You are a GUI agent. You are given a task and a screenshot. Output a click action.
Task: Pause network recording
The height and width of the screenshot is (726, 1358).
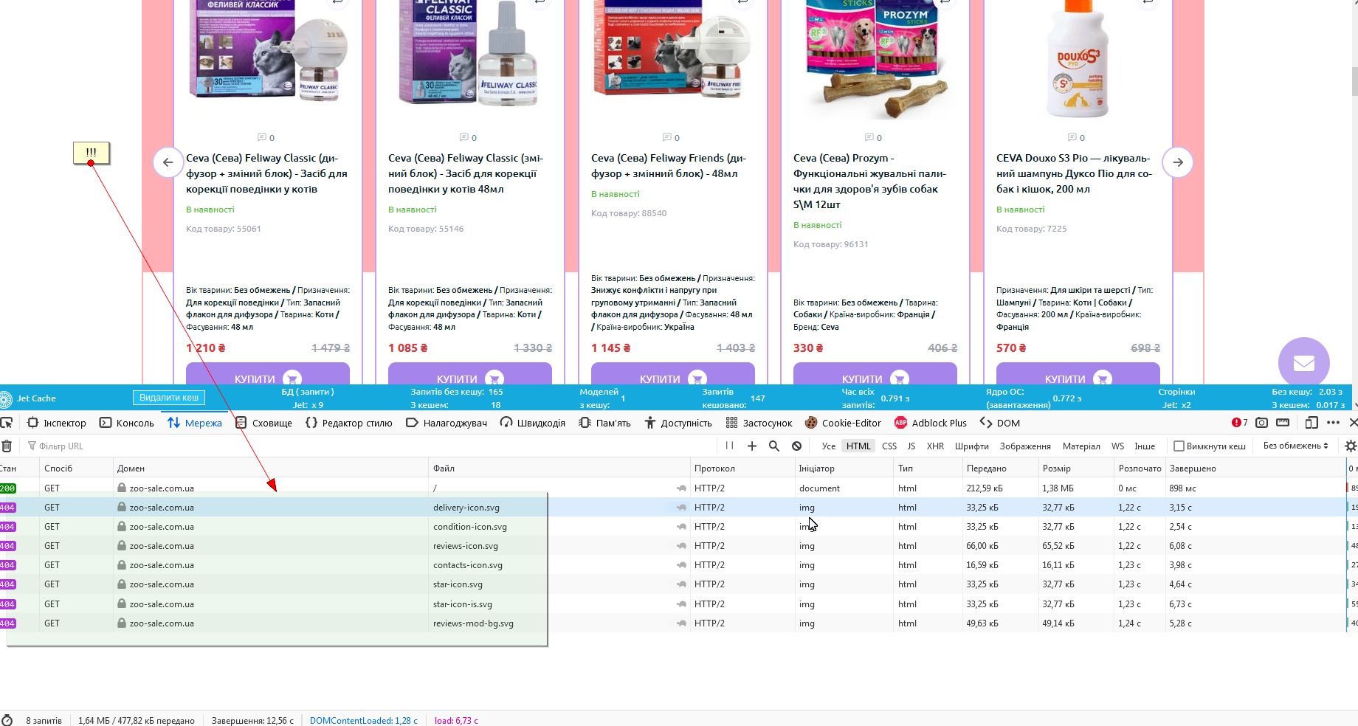point(729,446)
